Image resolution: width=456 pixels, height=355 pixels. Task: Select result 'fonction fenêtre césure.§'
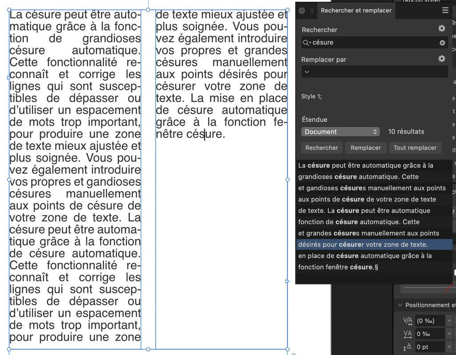tap(374, 267)
